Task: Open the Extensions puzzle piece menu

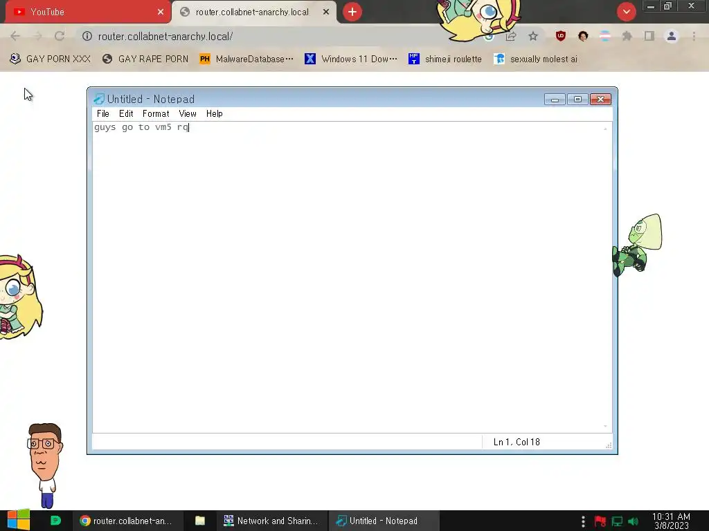Action: (x=627, y=36)
